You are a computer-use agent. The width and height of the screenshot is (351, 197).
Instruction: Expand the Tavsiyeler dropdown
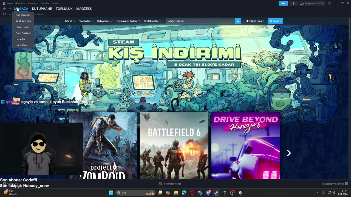pyautogui.click(x=86, y=21)
